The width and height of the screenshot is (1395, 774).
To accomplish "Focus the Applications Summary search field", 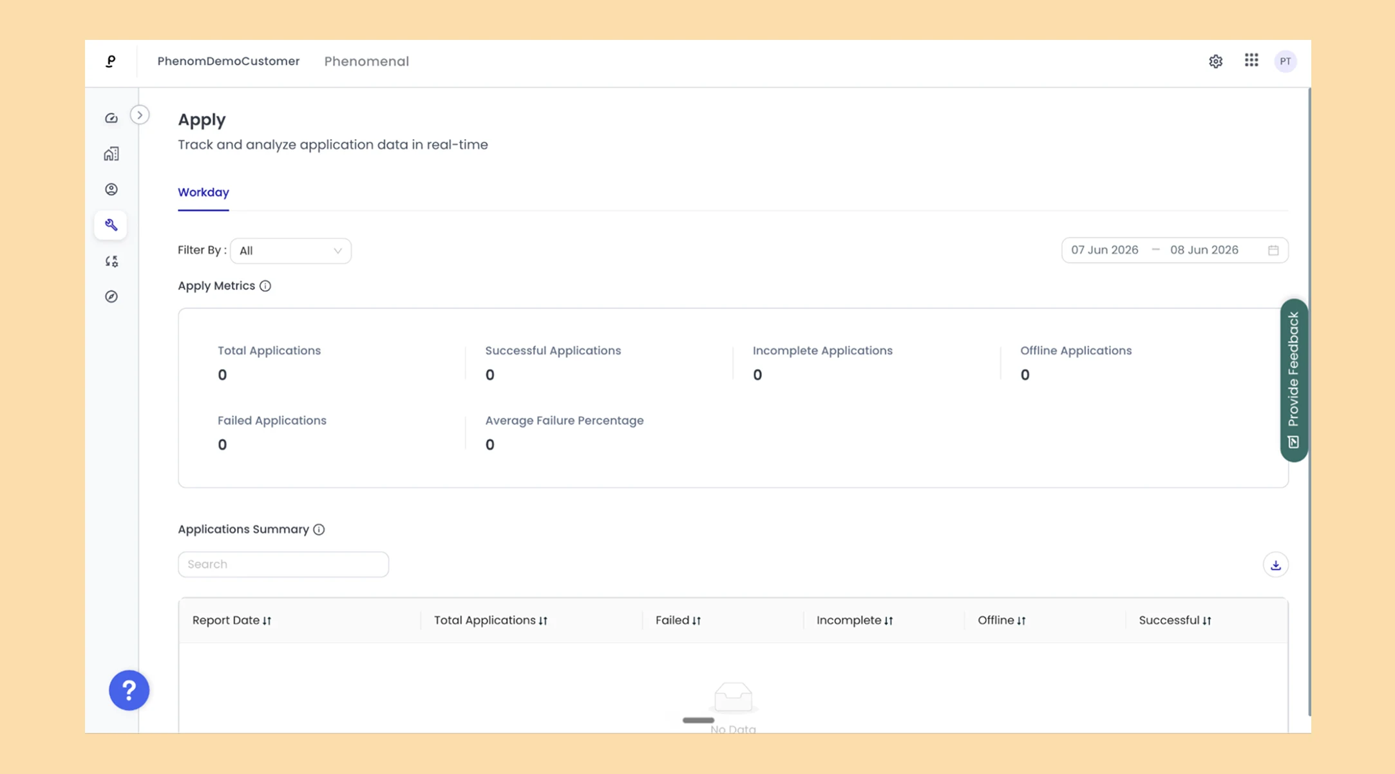I will point(283,564).
